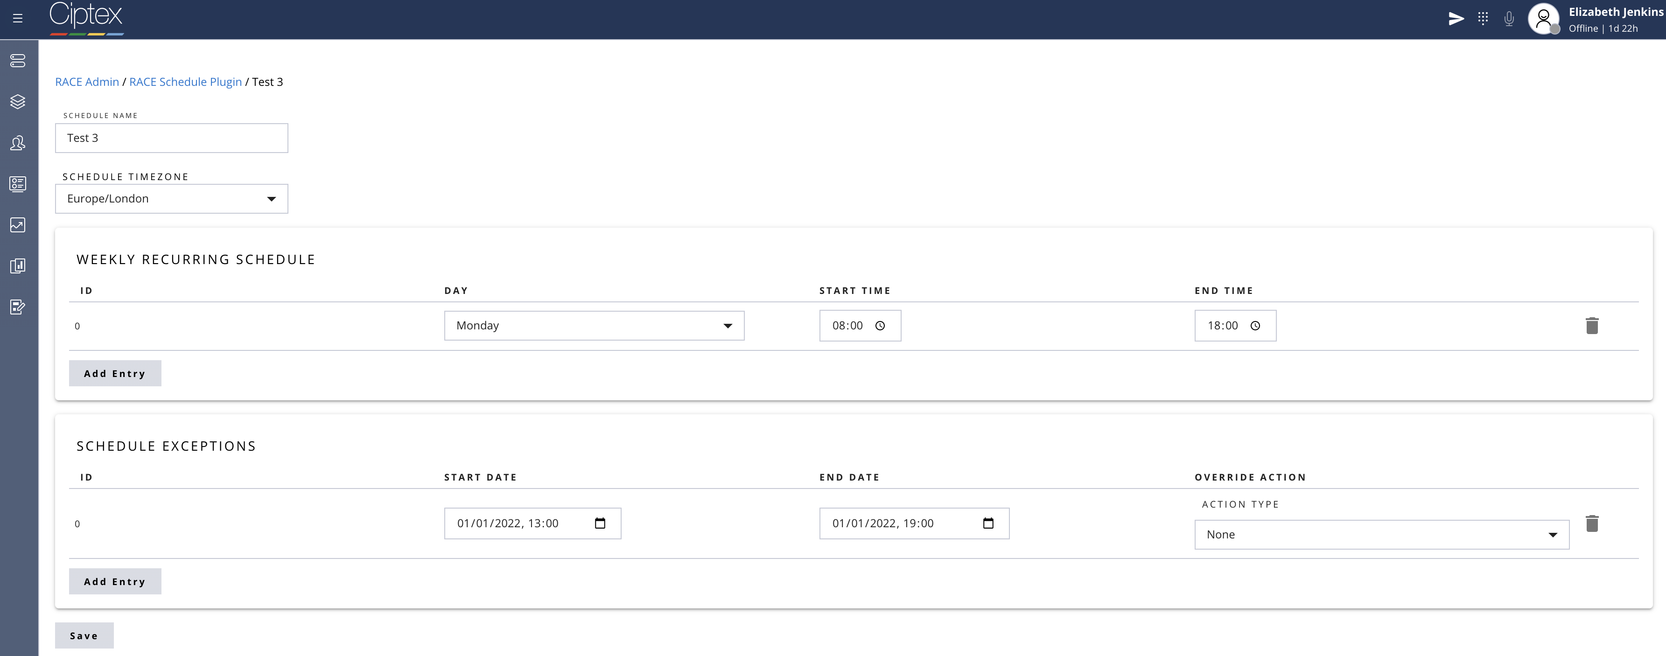Click the microphone icon
This screenshot has width=1666, height=656.
click(1509, 19)
